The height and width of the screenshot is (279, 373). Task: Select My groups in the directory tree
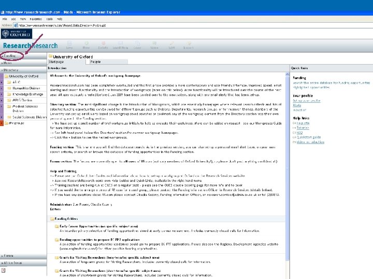coord(16,123)
